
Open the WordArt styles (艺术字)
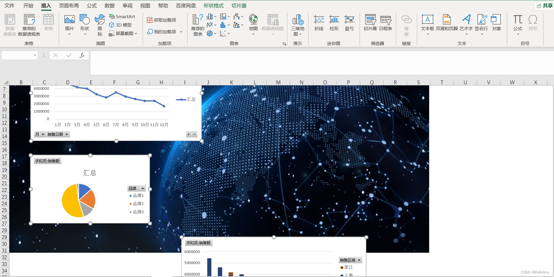[466, 25]
